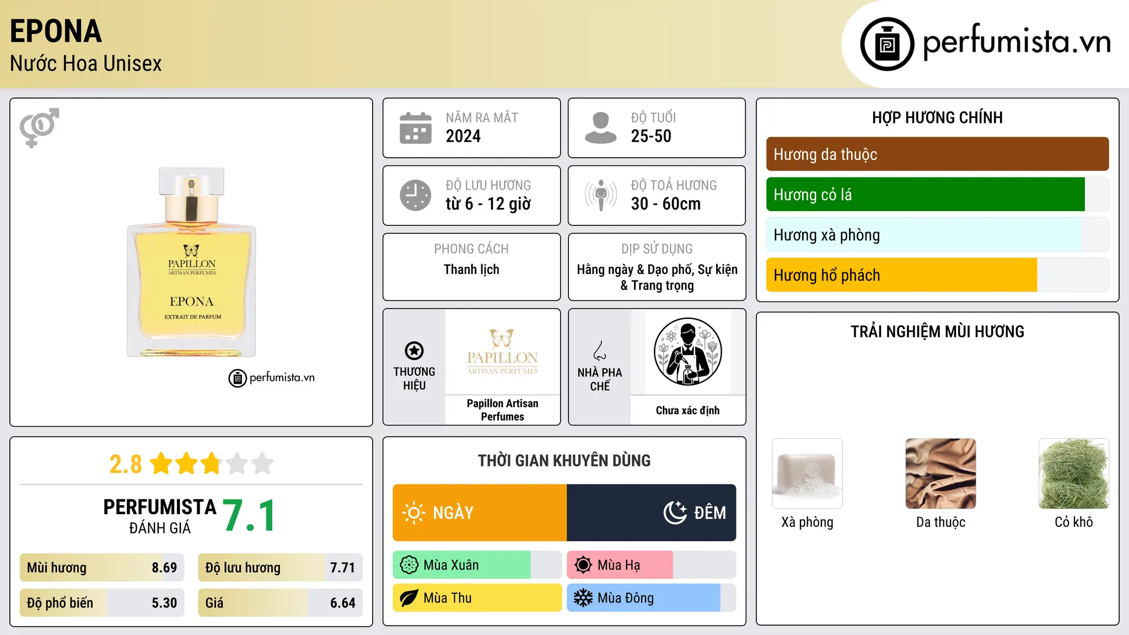Open the Epona perfume bottle image
This screenshot has height=635, width=1129.
coord(191,262)
